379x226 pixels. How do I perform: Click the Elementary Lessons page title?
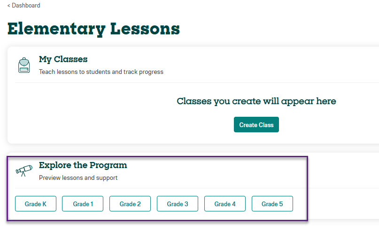[x=93, y=29]
